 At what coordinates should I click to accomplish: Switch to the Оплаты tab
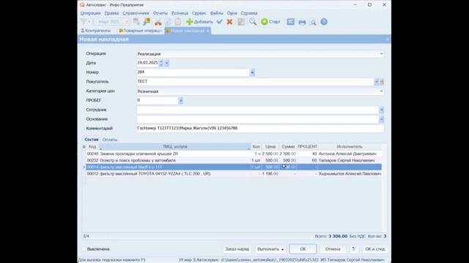[x=110, y=140]
